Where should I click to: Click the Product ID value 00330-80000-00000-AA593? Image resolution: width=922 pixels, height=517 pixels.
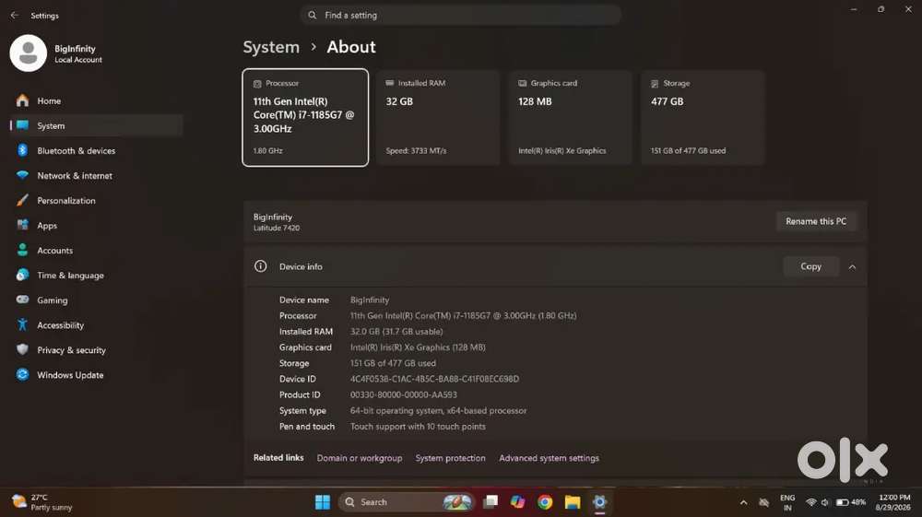click(404, 394)
